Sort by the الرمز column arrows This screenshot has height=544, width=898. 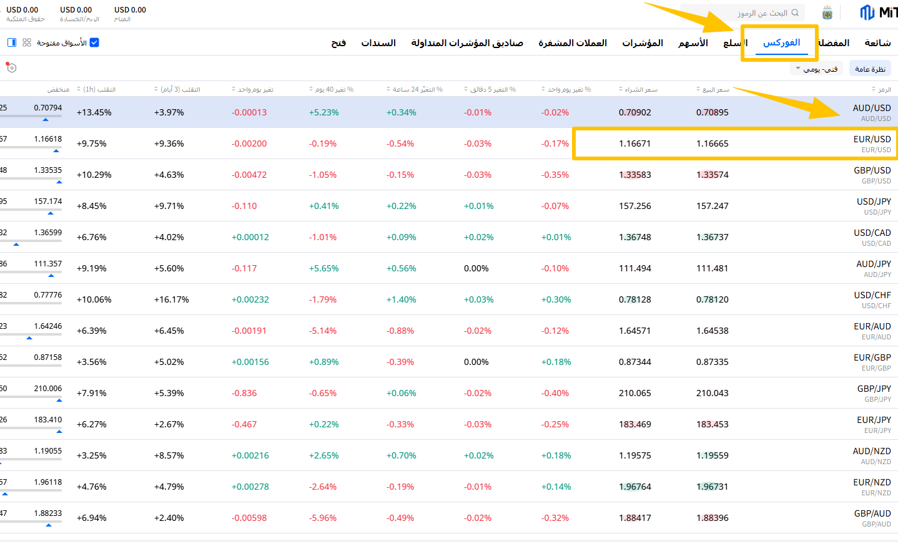[873, 90]
